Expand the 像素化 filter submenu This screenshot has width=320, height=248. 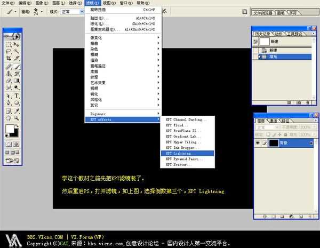[123, 37]
